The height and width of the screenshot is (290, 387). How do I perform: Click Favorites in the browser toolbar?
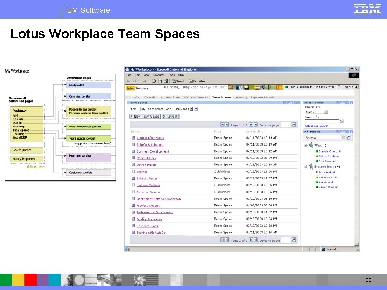tap(197, 81)
